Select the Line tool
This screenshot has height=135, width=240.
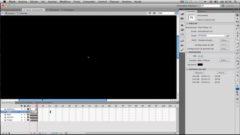point(237,40)
